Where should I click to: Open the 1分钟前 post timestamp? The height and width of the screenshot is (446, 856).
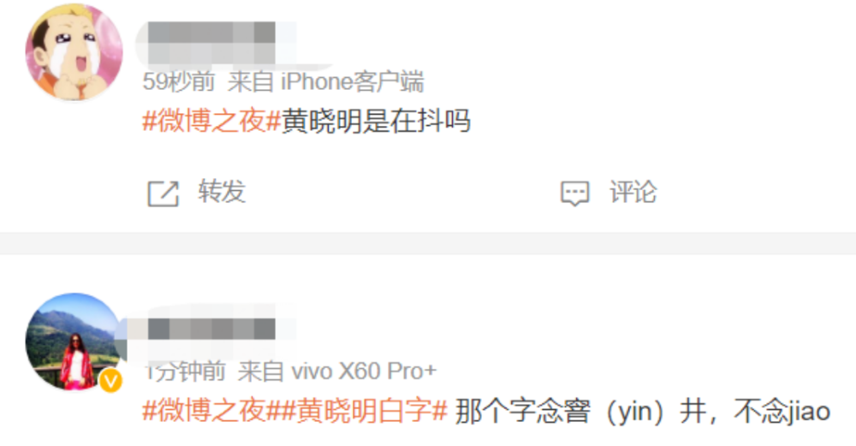coord(185,372)
